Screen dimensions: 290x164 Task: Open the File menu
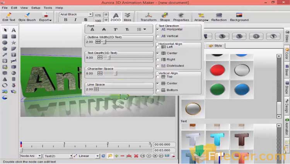coord(5,8)
